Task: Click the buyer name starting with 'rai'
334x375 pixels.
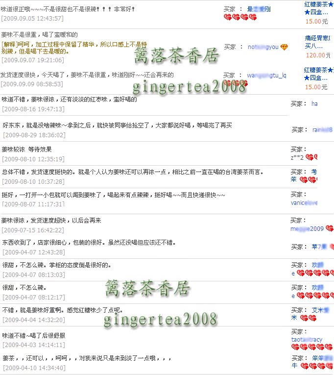Action: [322, 130]
